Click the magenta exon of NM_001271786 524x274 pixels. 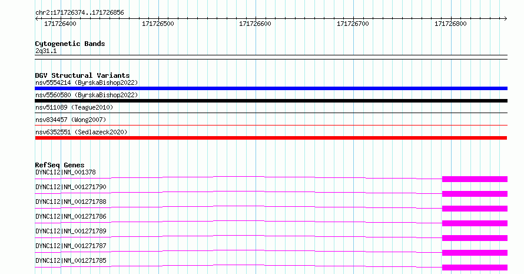475,223
